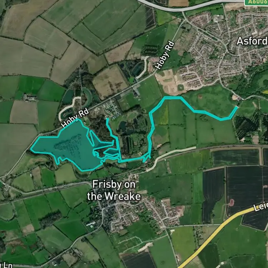Select the flat top section of the teal route

[173, 98]
